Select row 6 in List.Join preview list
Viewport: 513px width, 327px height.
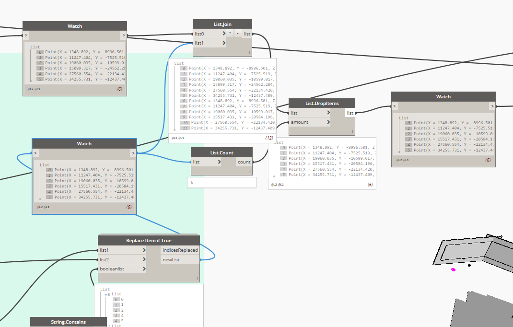(x=228, y=101)
